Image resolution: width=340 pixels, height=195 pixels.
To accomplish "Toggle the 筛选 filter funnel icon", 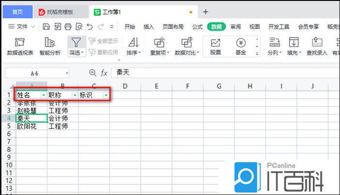I will click(x=76, y=43).
